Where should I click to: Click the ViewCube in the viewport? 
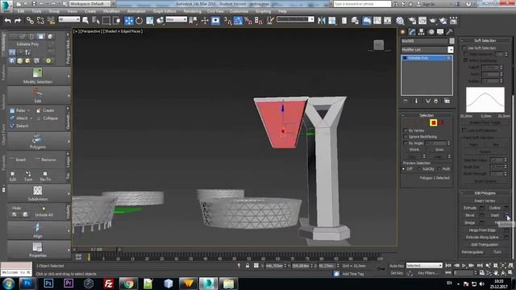[x=379, y=45]
